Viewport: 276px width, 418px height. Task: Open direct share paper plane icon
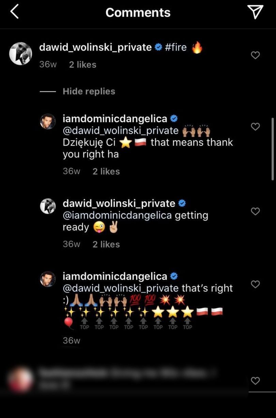(255, 12)
